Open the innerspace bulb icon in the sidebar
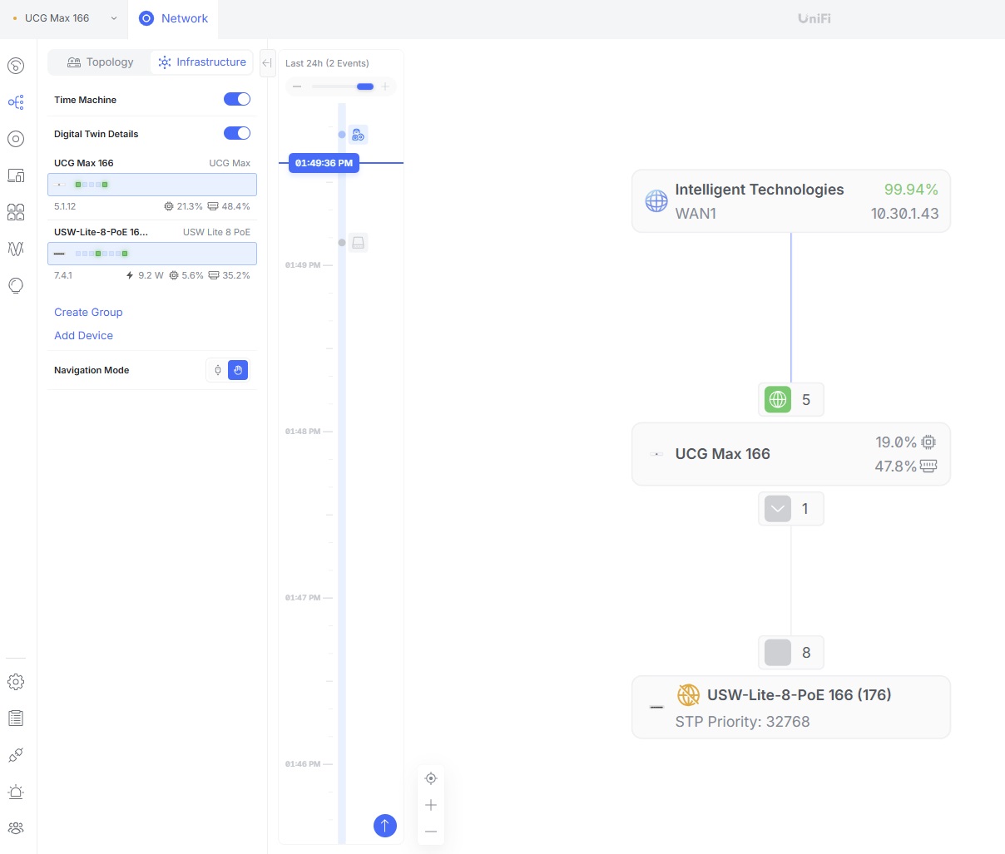 16,285
